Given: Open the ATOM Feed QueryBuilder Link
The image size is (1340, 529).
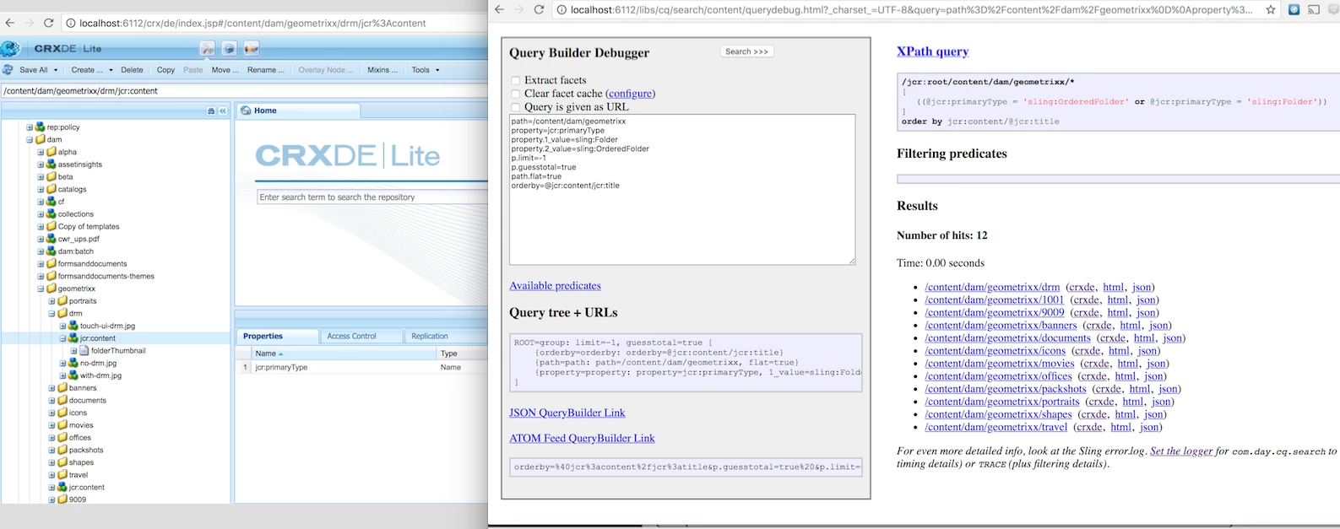Looking at the screenshot, I should (582, 438).
